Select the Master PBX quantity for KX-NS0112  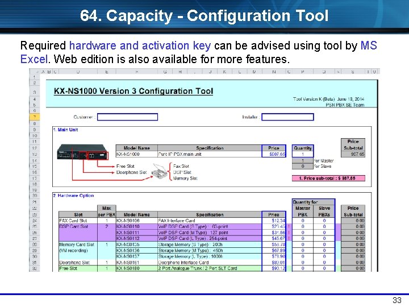[x=303, y=238]
